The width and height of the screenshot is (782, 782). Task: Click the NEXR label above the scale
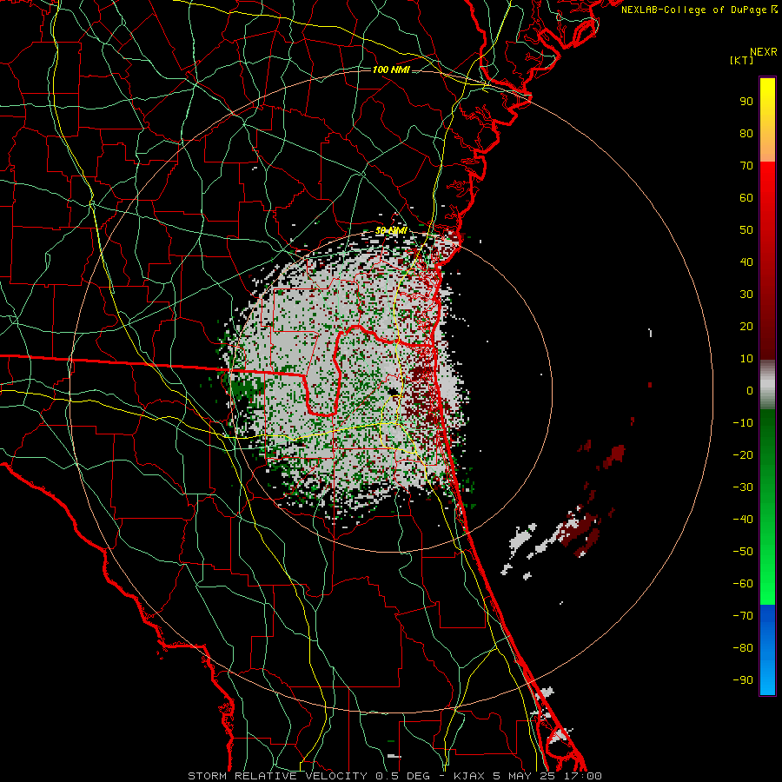click(x=764, y=52)
